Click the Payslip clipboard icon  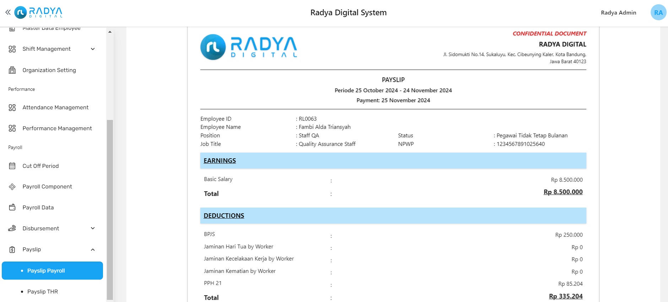point(12,249)
